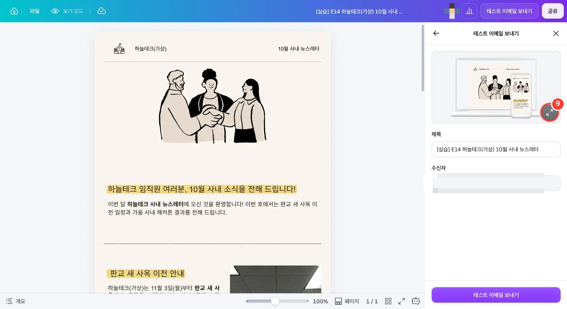Select the office ceiling photo
The height and width of the screenshot is (309, 567).
[276, 279]
